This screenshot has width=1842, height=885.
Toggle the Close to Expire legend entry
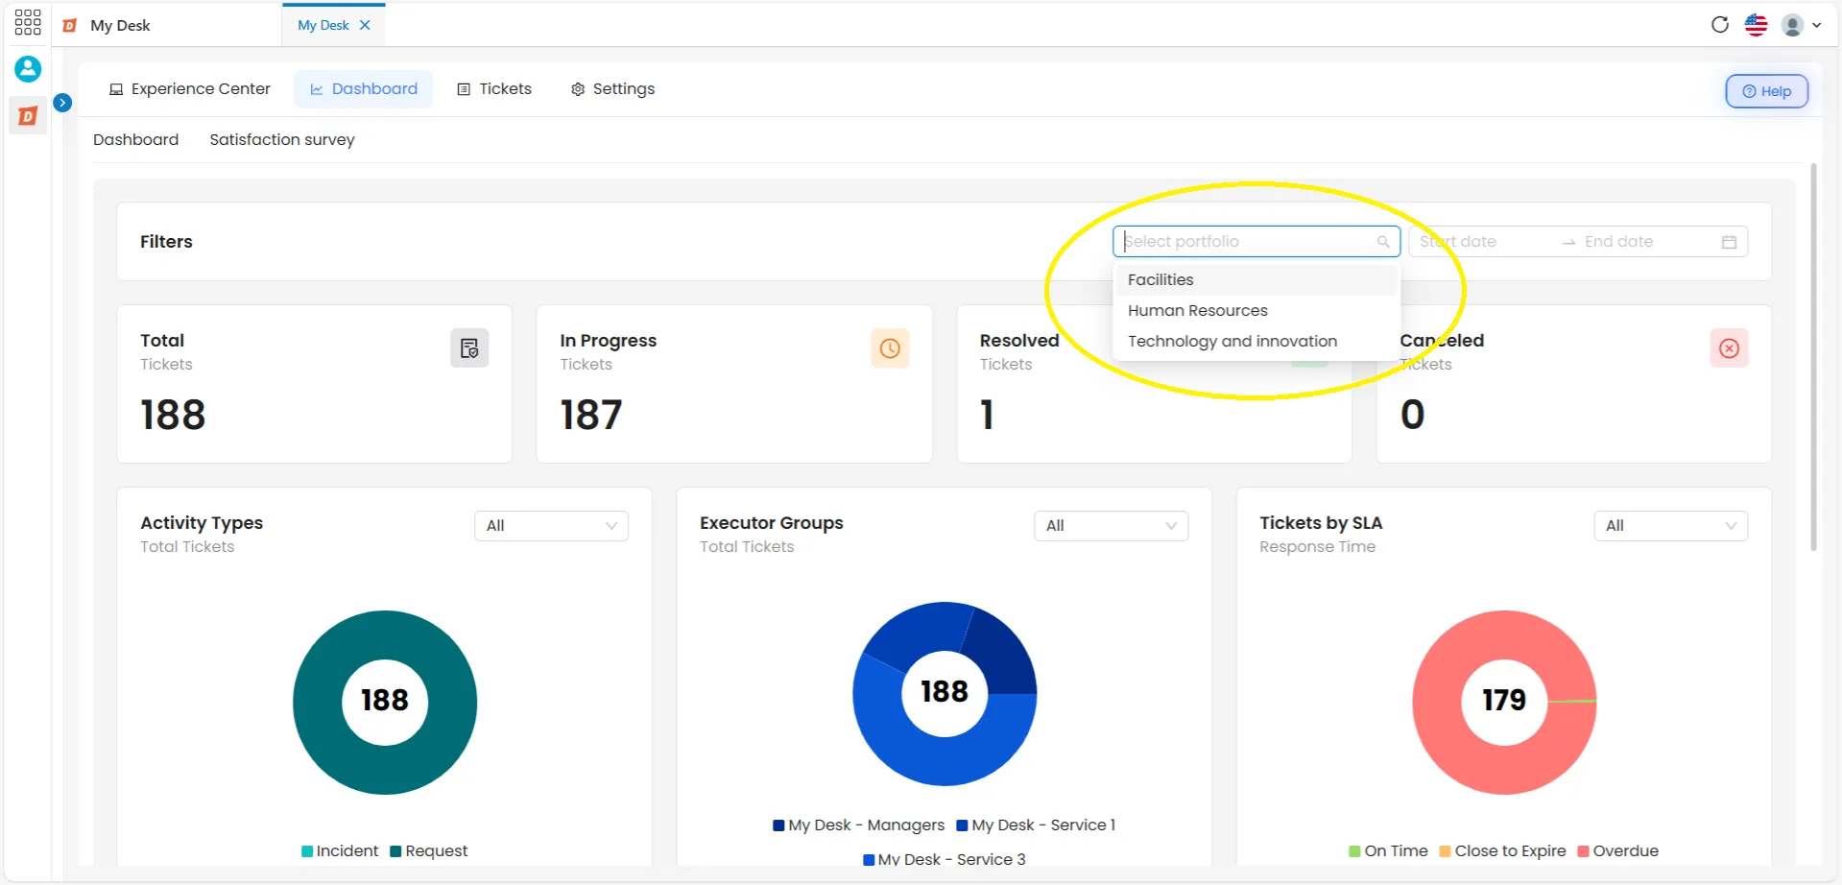point(1502,850)
